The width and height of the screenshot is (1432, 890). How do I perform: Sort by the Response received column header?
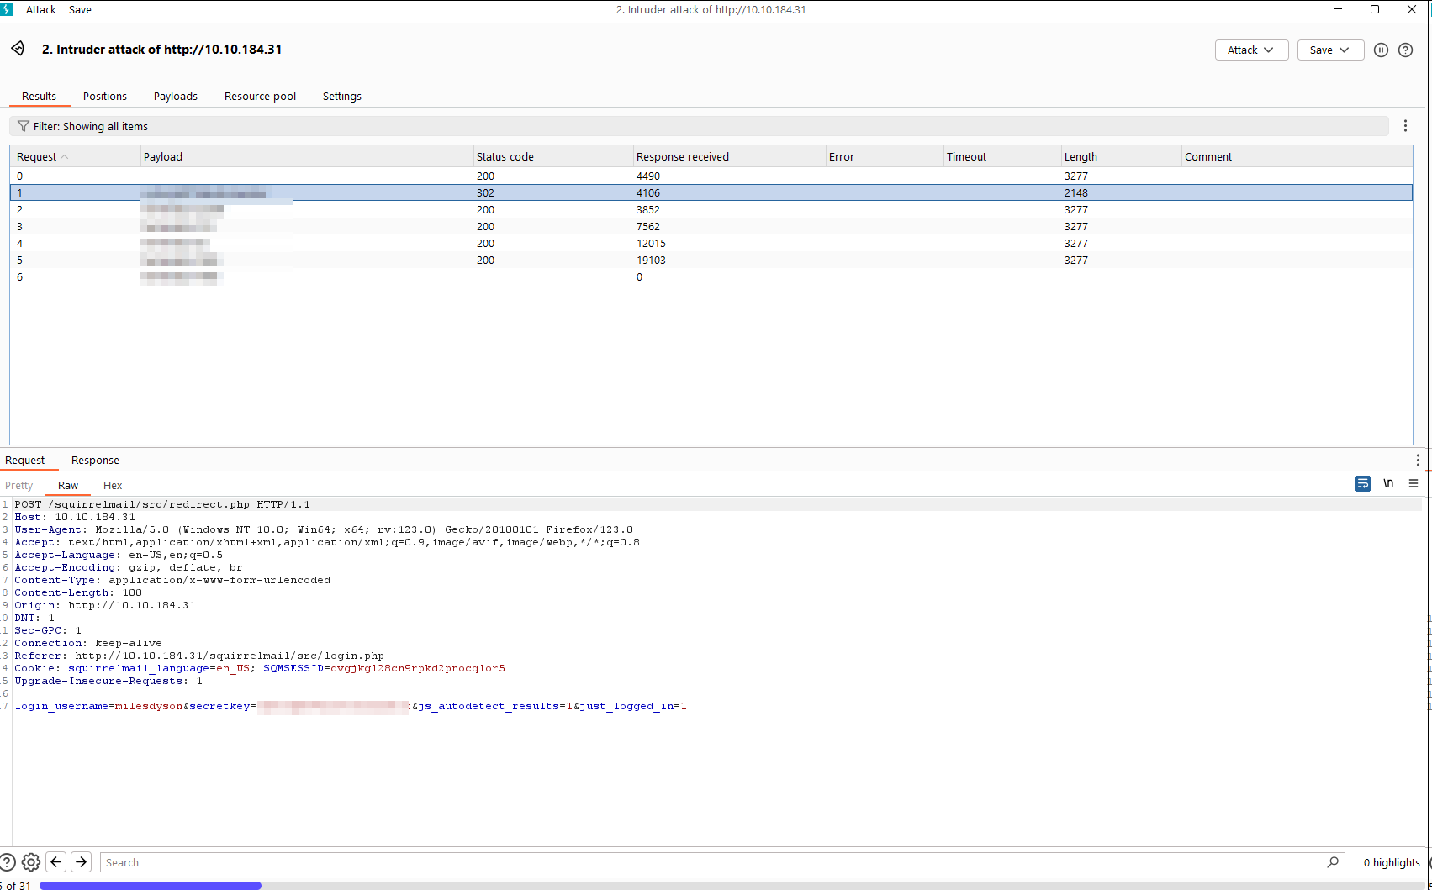point(730,156)
